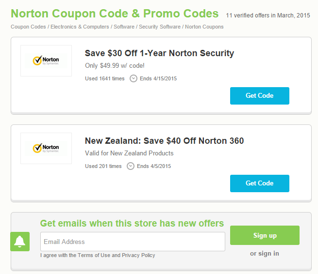Go to Electronics & Computers breadcrumb
Image resolution: width=318 pixels, height=274 pixels.
(x=80, y=27)
